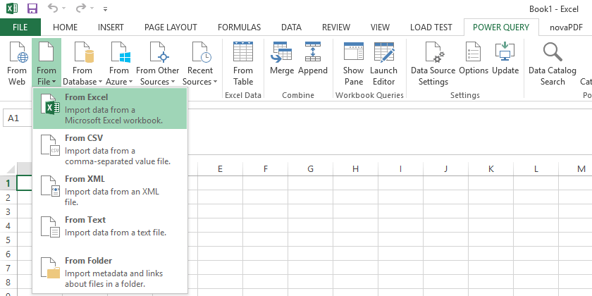Expand the Recent Sources dropdown
The width and height of the screenshot is (592, 296).
pos(200,63)
